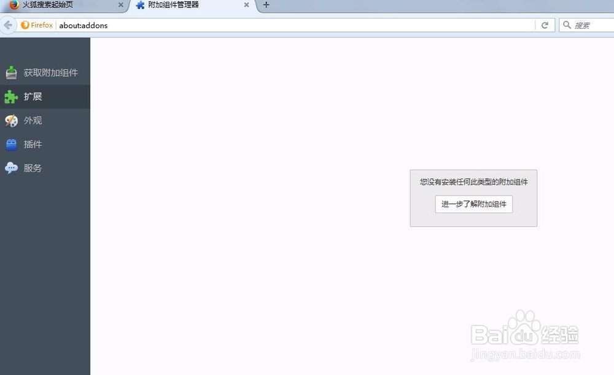Open the Services (服务) chat bubble icon
Screen dimensions: 614x375
[11, 168]
